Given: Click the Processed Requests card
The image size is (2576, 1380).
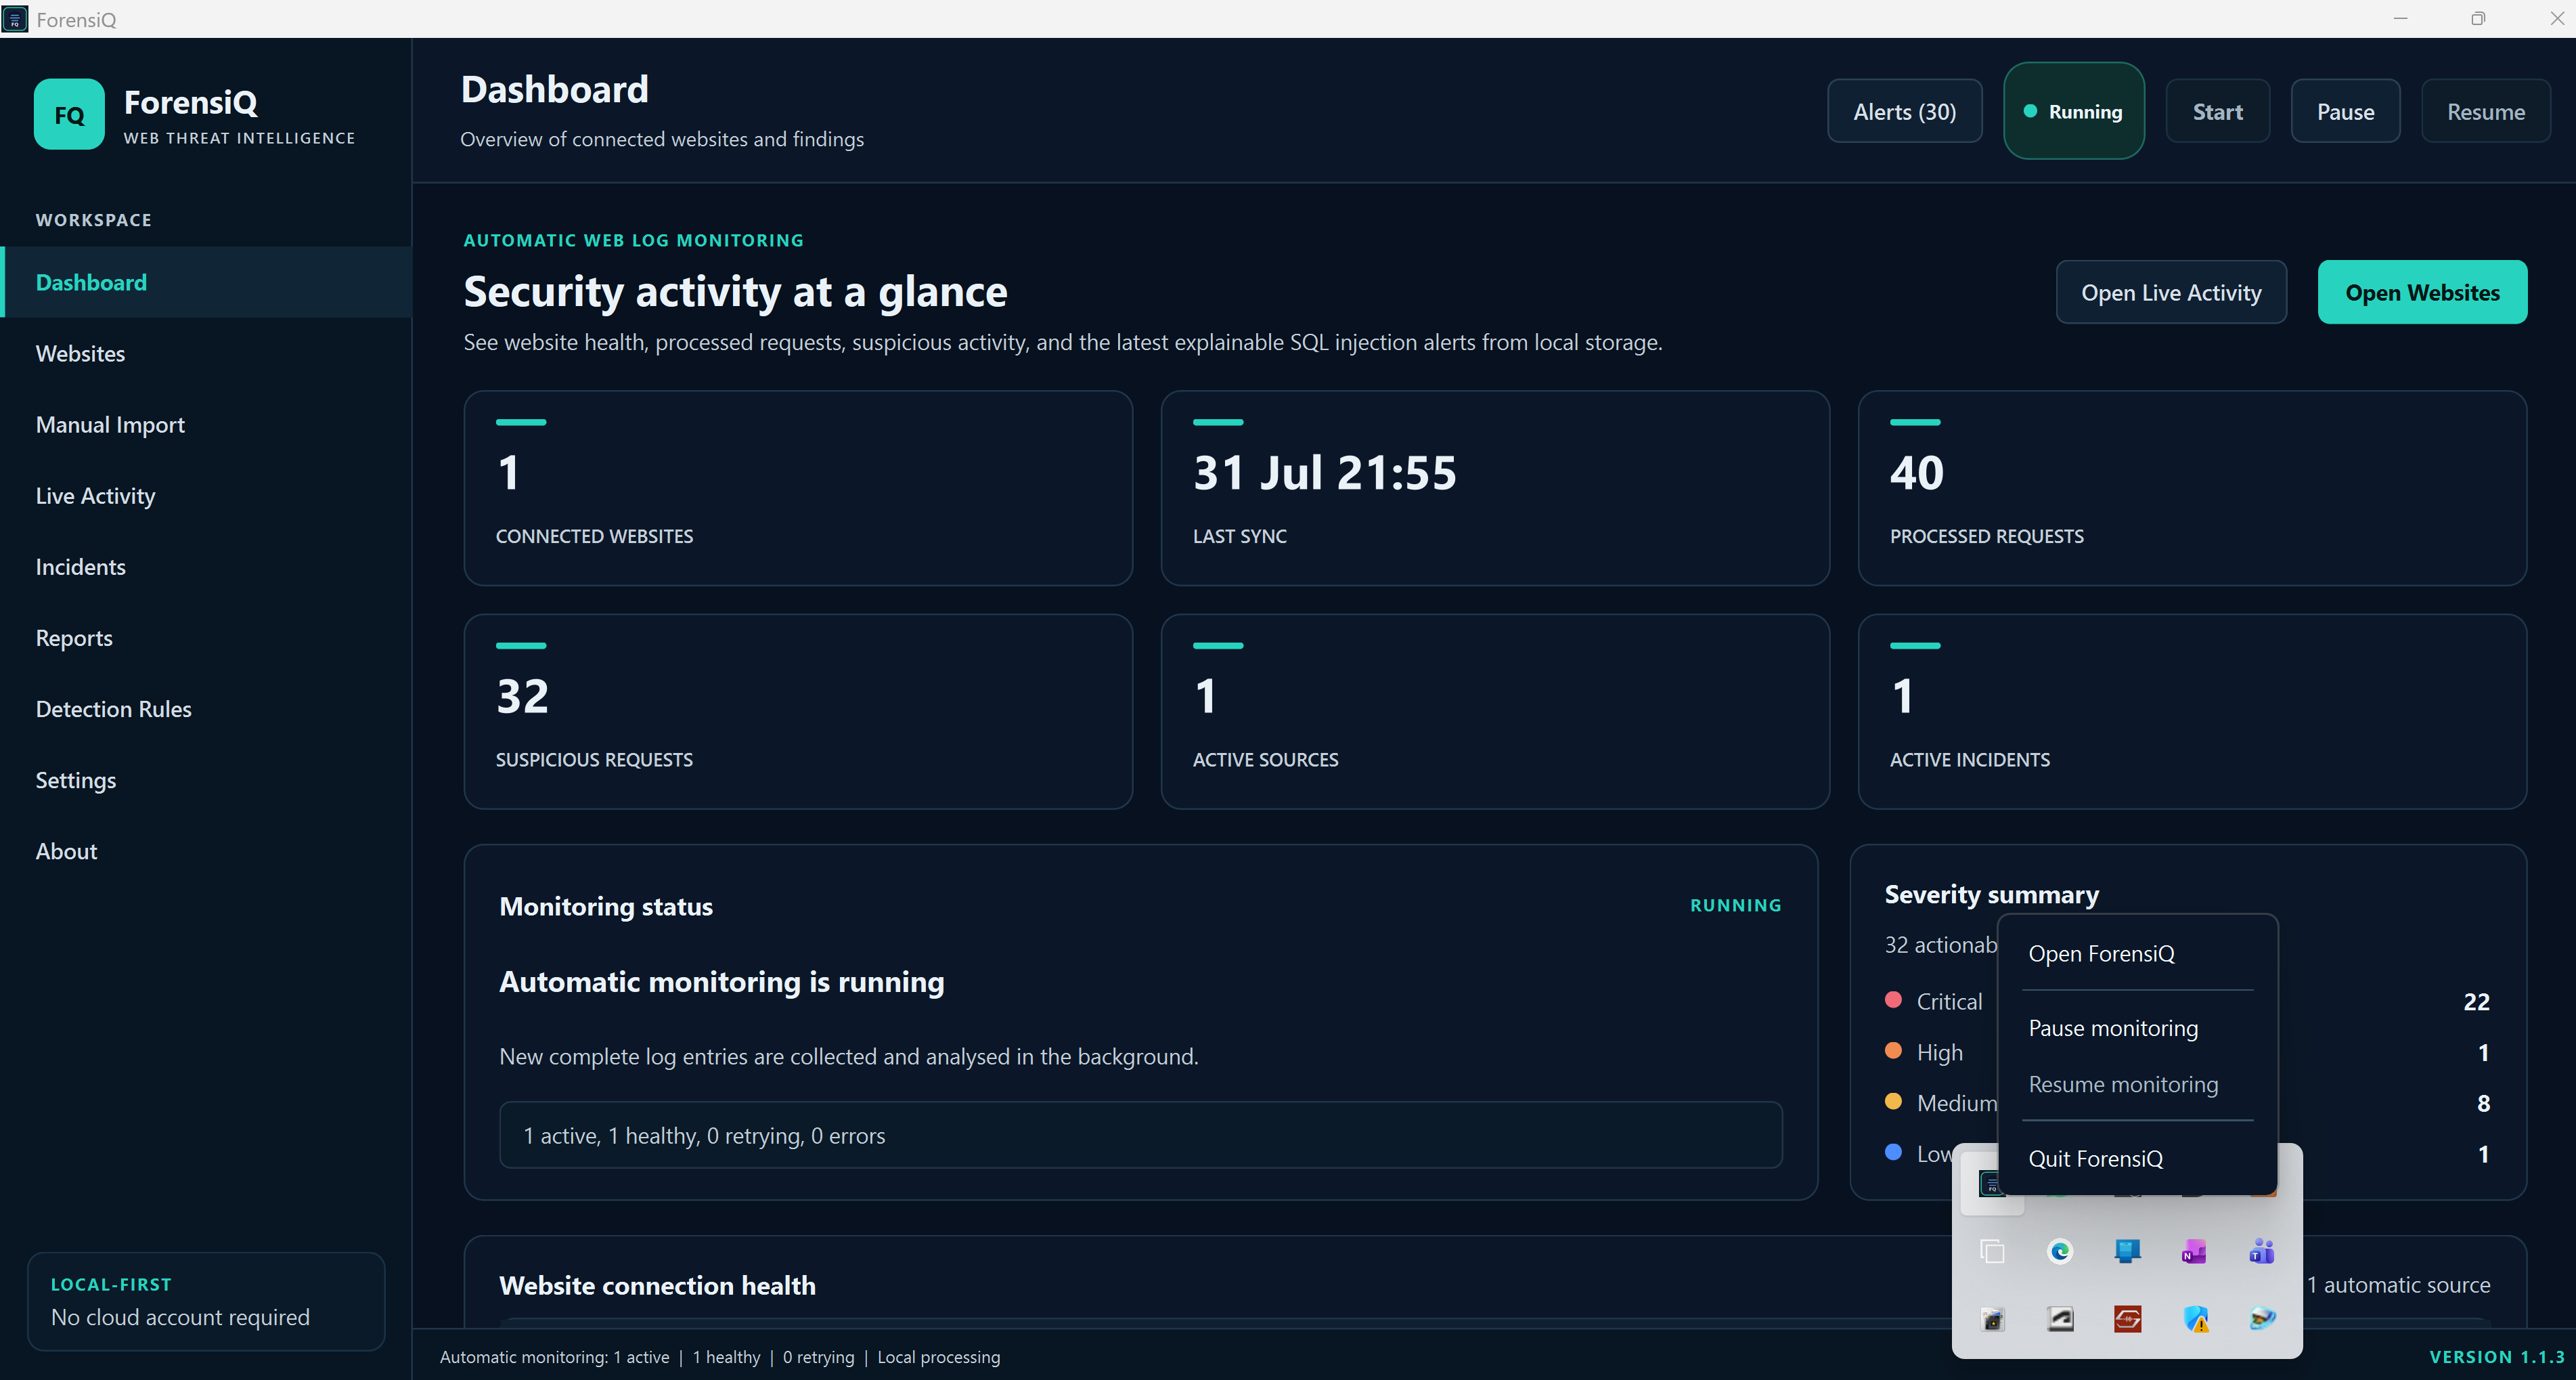Looking at the screenshot, I should pyautogui.click(x=2192, y=488).
